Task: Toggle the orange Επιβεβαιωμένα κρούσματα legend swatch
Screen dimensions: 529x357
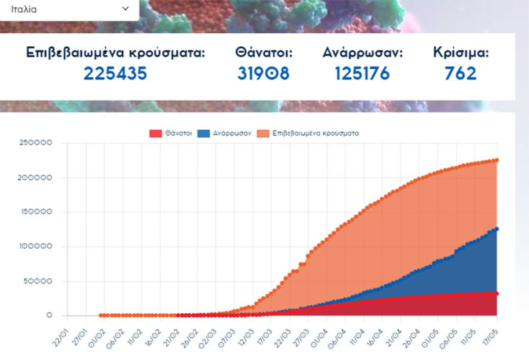Action: point(266,133)
